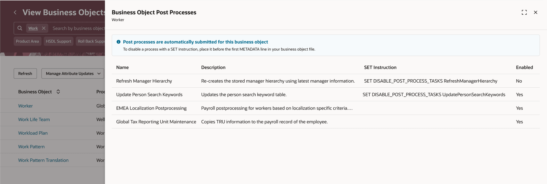Select the Refresh Manager Hierarchy row

click(144, 81)
